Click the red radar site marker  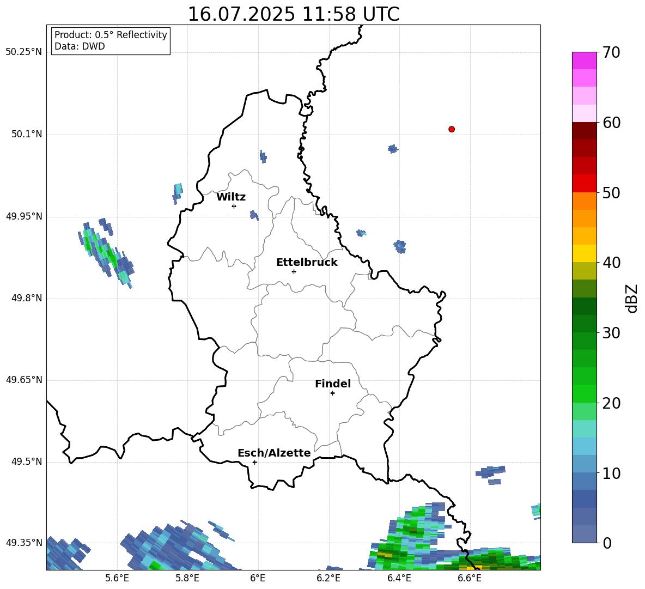[451, 129]
